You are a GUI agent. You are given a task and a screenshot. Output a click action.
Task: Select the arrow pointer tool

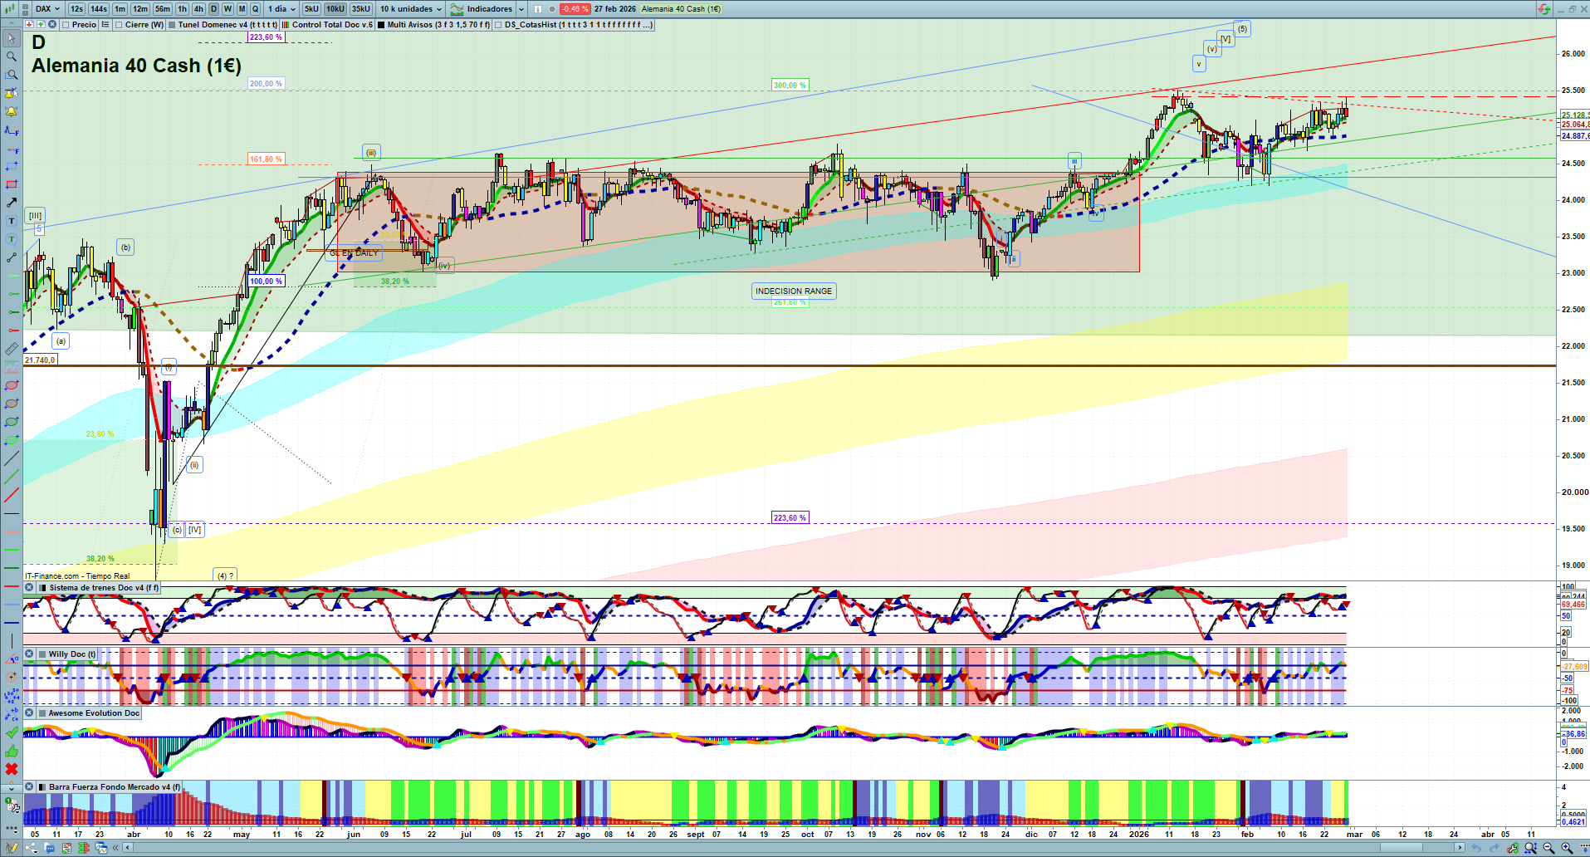click(x=12, y=38)
